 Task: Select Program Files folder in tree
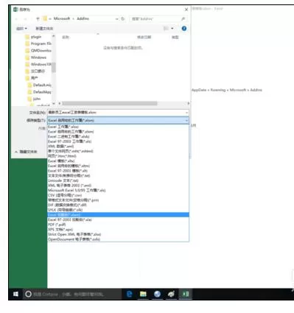point(38,43)
